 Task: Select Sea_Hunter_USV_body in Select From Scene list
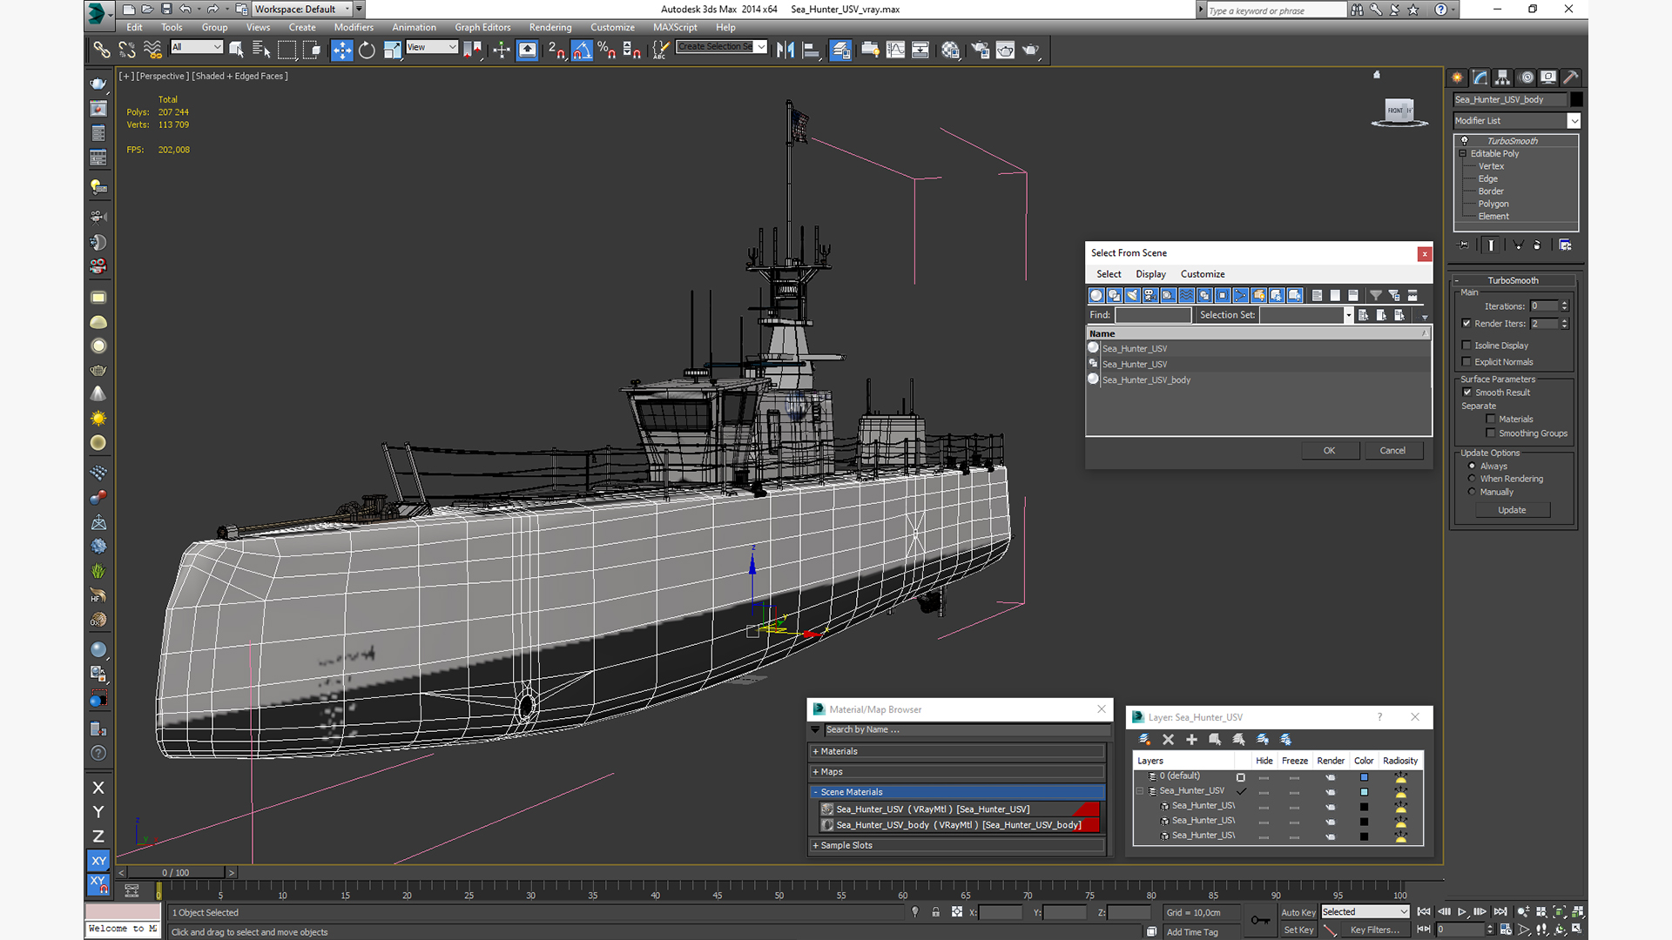(x=1146, y=380)
